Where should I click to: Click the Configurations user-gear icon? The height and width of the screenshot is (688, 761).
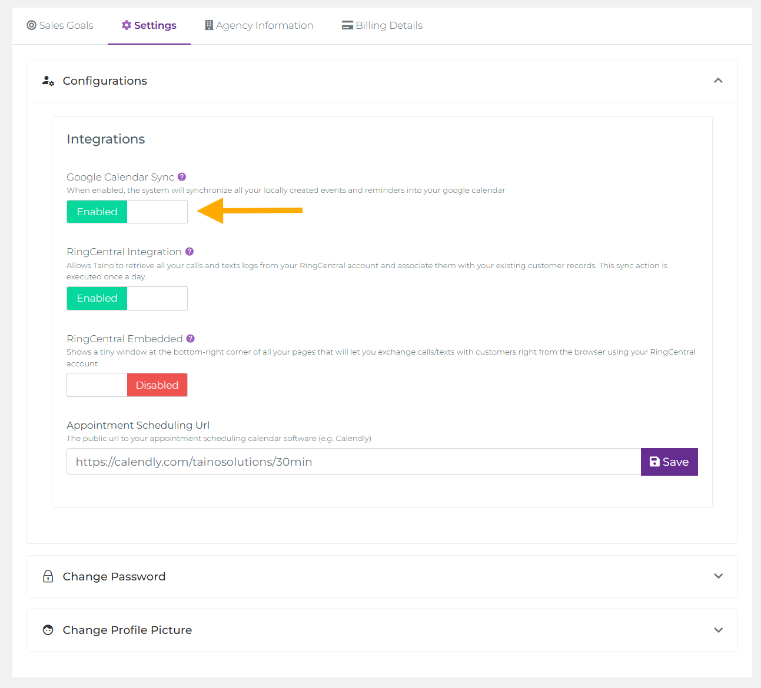click(x=48, y=81)
